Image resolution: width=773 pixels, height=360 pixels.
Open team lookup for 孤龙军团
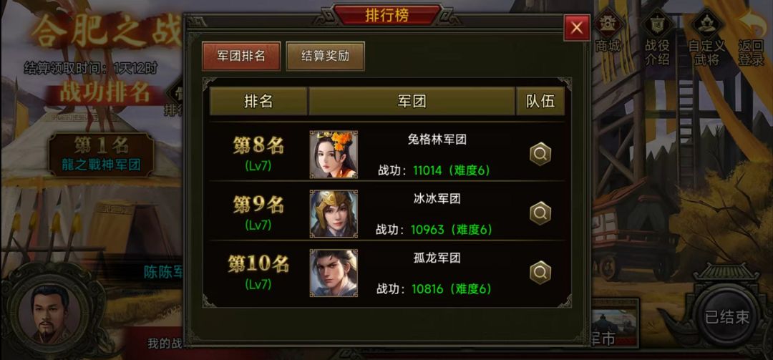(x=540, y=273)
